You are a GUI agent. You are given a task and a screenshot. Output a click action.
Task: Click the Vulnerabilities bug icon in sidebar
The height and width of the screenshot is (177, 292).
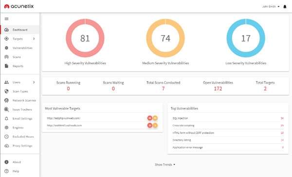coord(6,48)
